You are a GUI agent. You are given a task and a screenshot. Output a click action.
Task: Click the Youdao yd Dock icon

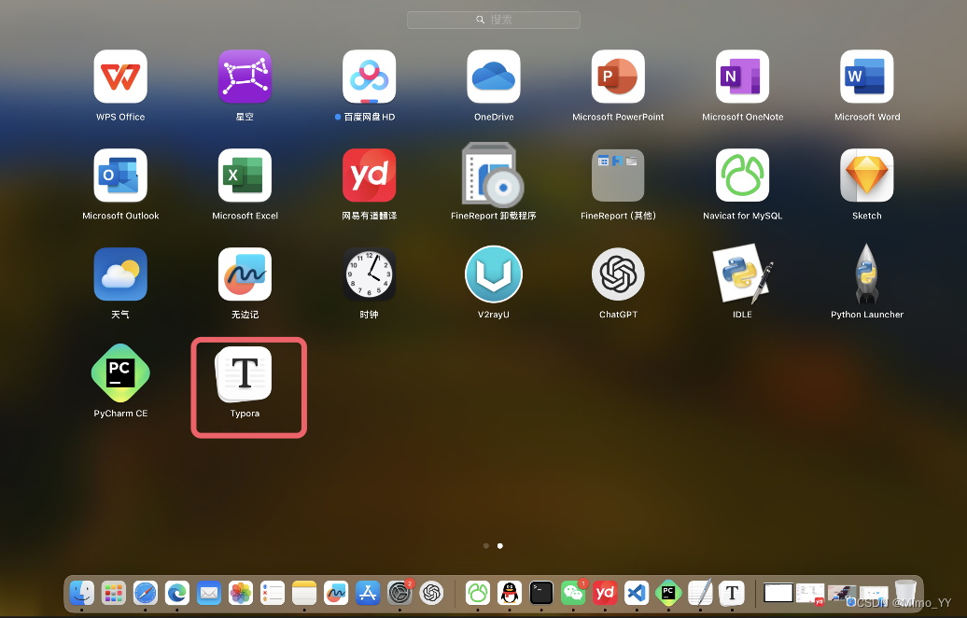point(605,594)
